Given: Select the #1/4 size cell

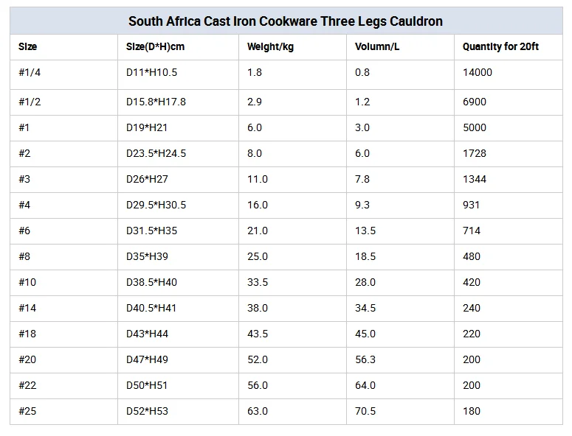Looking at the screenshot, I should point(30,72).
